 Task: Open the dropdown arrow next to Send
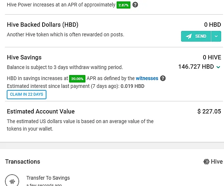216,36
